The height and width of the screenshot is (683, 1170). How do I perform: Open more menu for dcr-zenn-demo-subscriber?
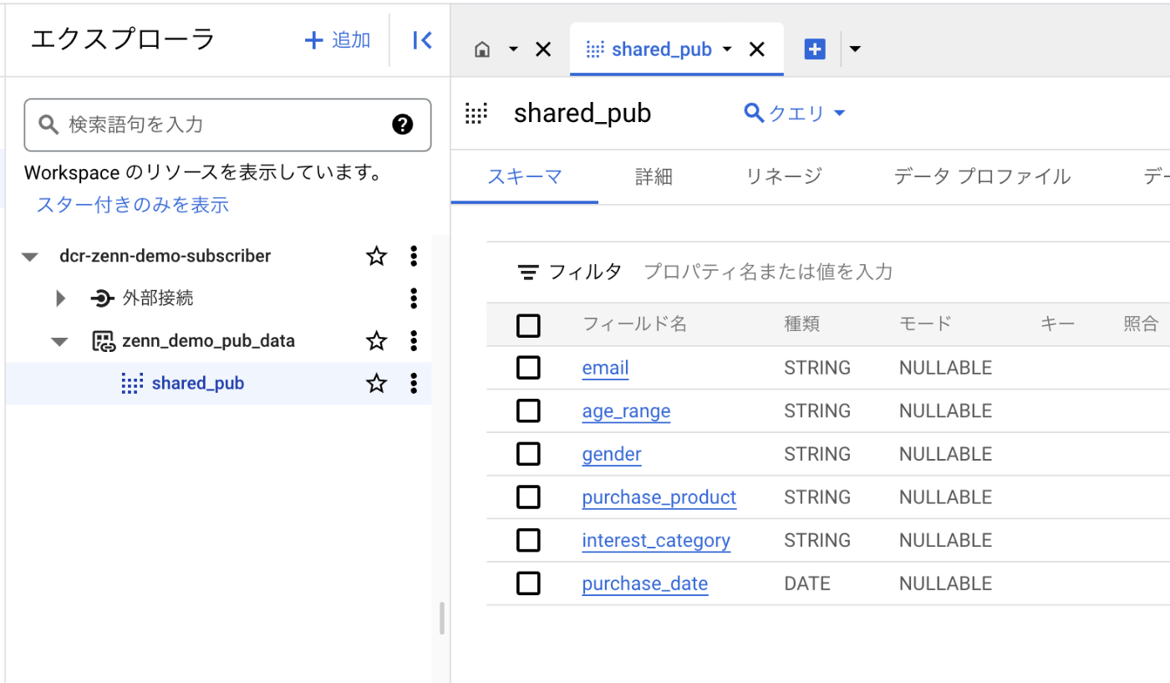click(414, 257)
